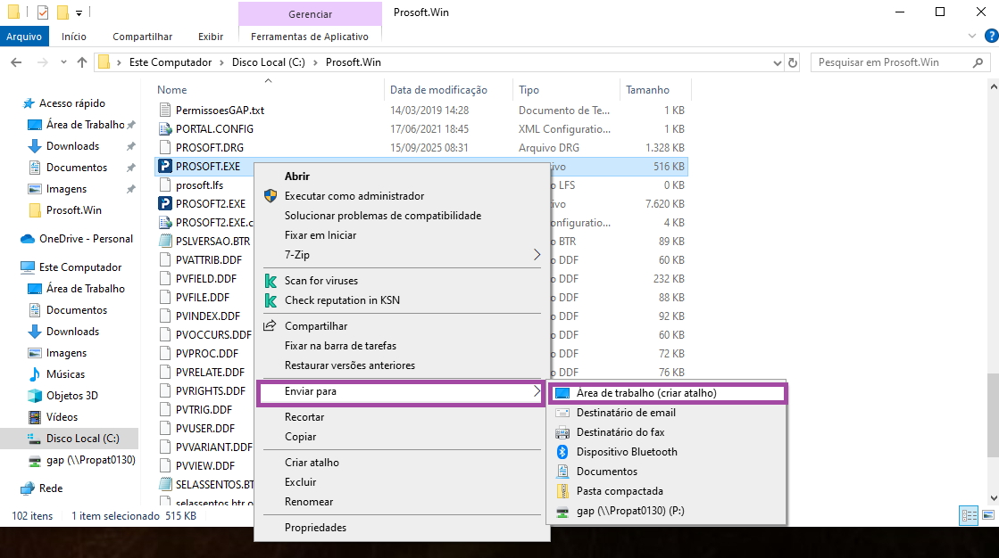Click the PORTAL.CONFIG file icon
999x558 pixels.
pyautogui.click(x=165, y=128)
